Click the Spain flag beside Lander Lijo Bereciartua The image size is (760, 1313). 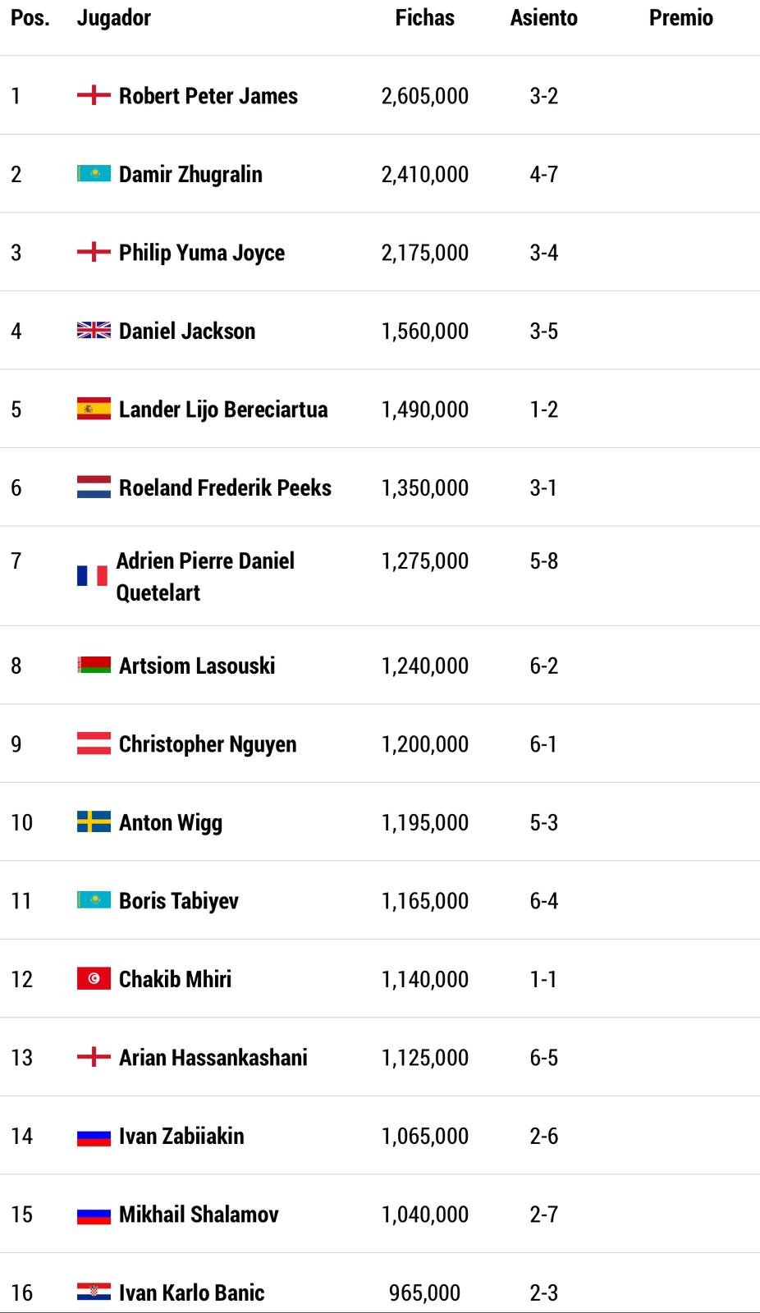pos(94,409)
